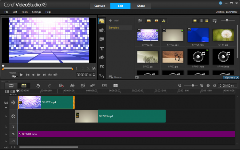Switch to Storyboard View
The height and width of the screenshot is (150, 240).
click(11, 86)
